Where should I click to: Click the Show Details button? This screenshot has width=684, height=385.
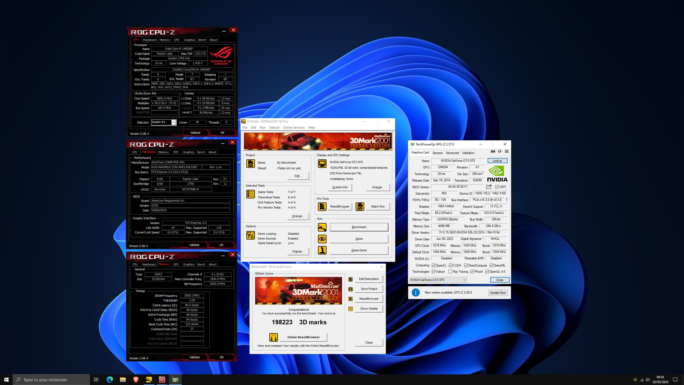click(369, 309)
